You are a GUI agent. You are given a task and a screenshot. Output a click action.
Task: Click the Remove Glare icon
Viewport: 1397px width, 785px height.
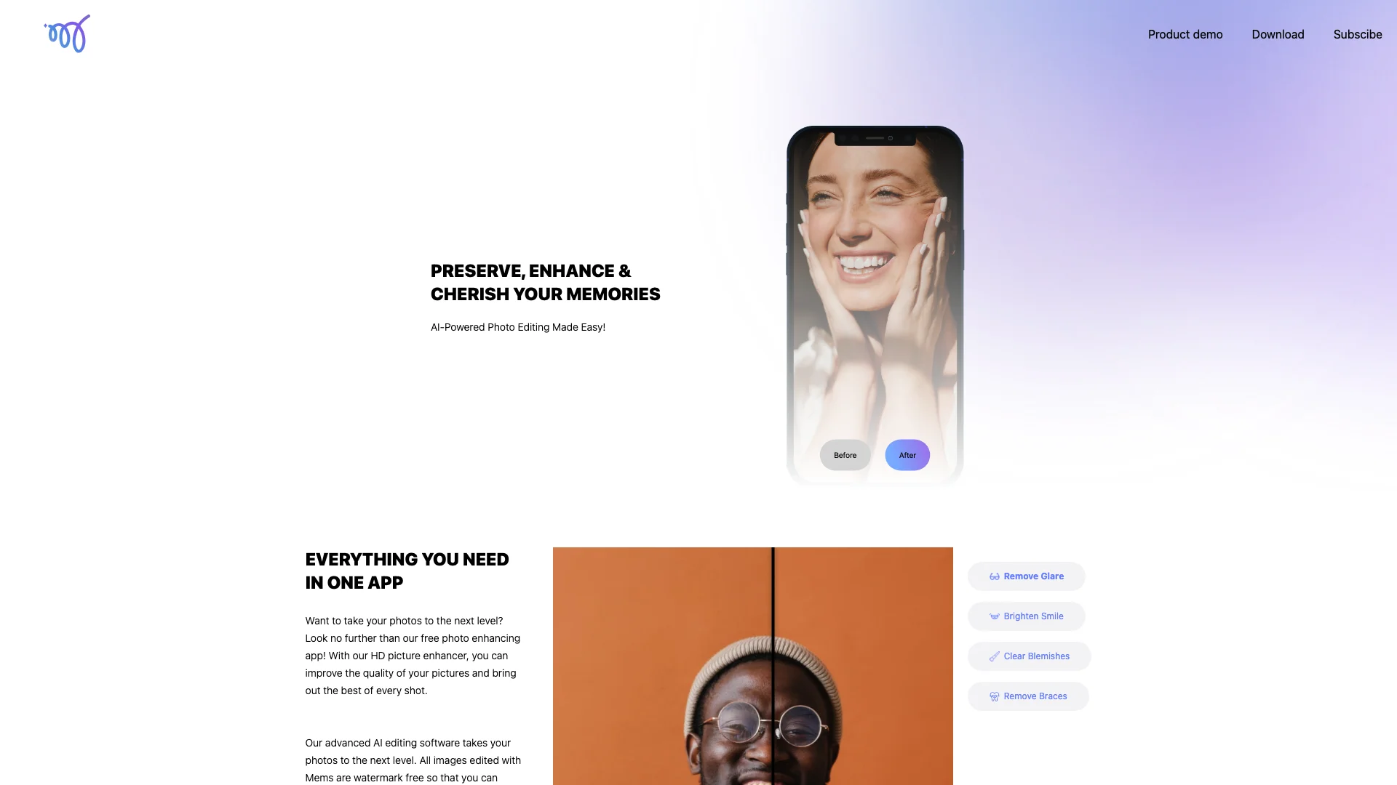coord(994,576)
